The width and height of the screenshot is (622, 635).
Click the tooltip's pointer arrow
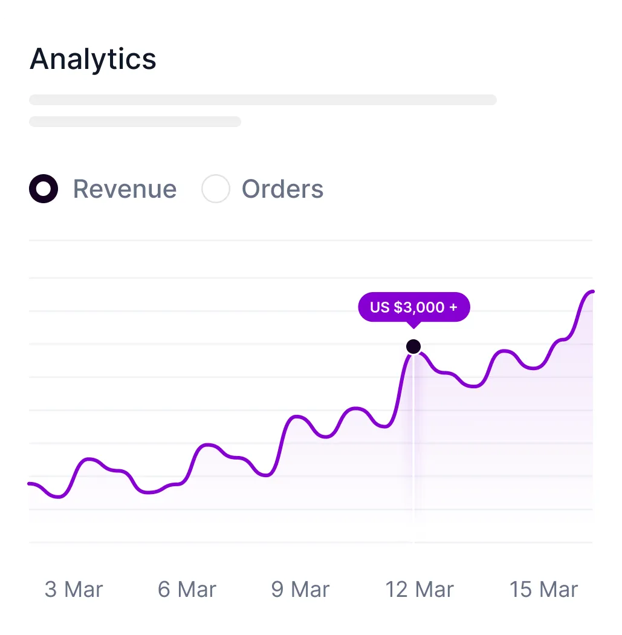pyautogui.click(x=413, y=325)
